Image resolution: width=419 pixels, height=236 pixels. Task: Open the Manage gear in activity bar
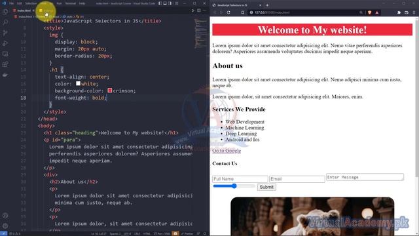click(x=5, y=226)
